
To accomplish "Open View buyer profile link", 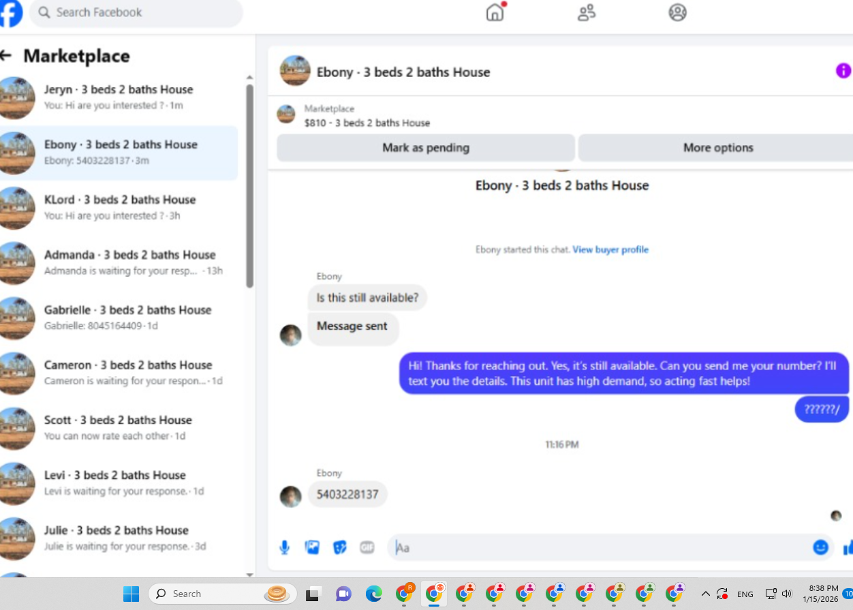I will (610, 249).
